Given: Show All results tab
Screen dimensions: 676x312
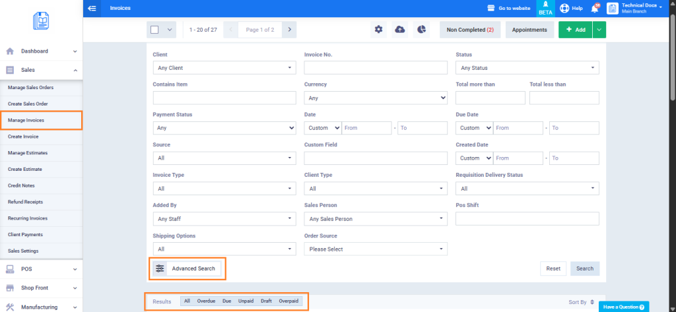Looking at the screenshot, I should 187,301.
